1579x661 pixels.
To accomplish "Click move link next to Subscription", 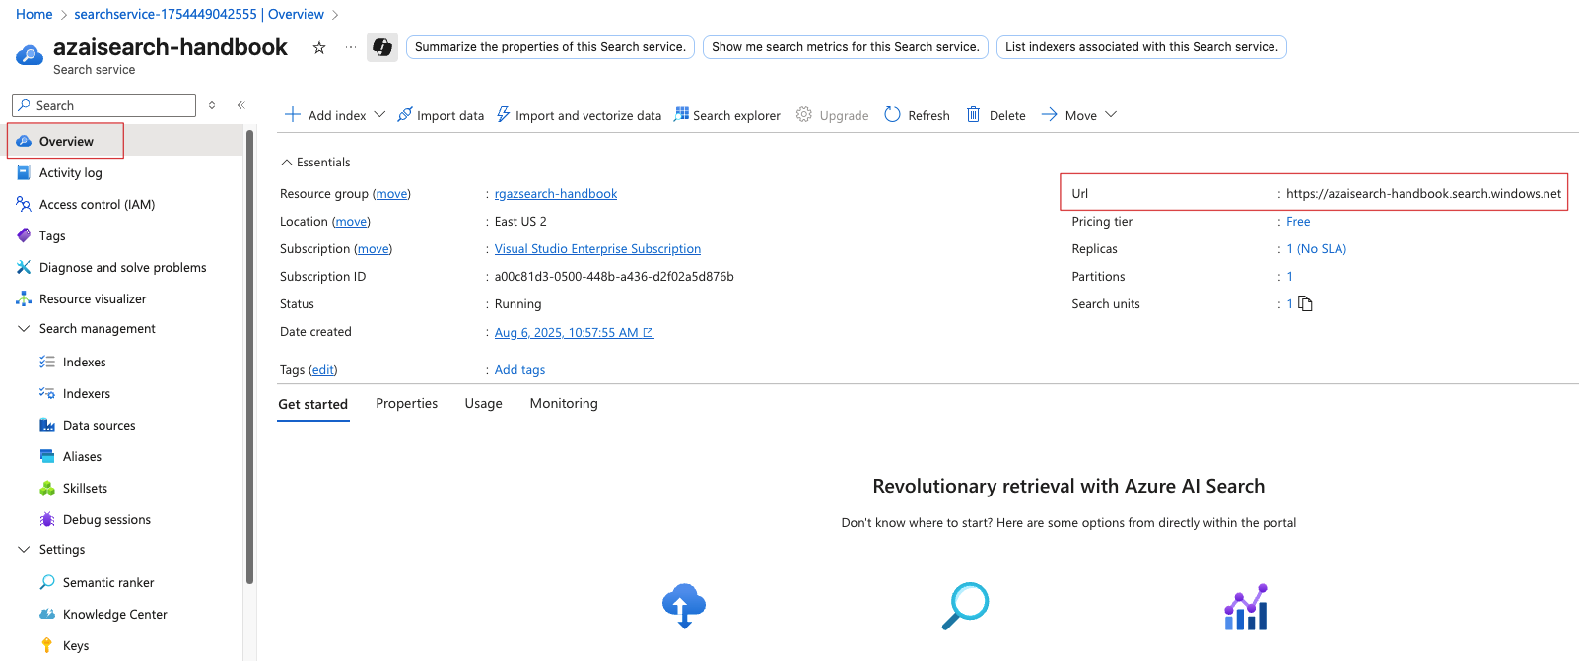I will coord(373,249).
